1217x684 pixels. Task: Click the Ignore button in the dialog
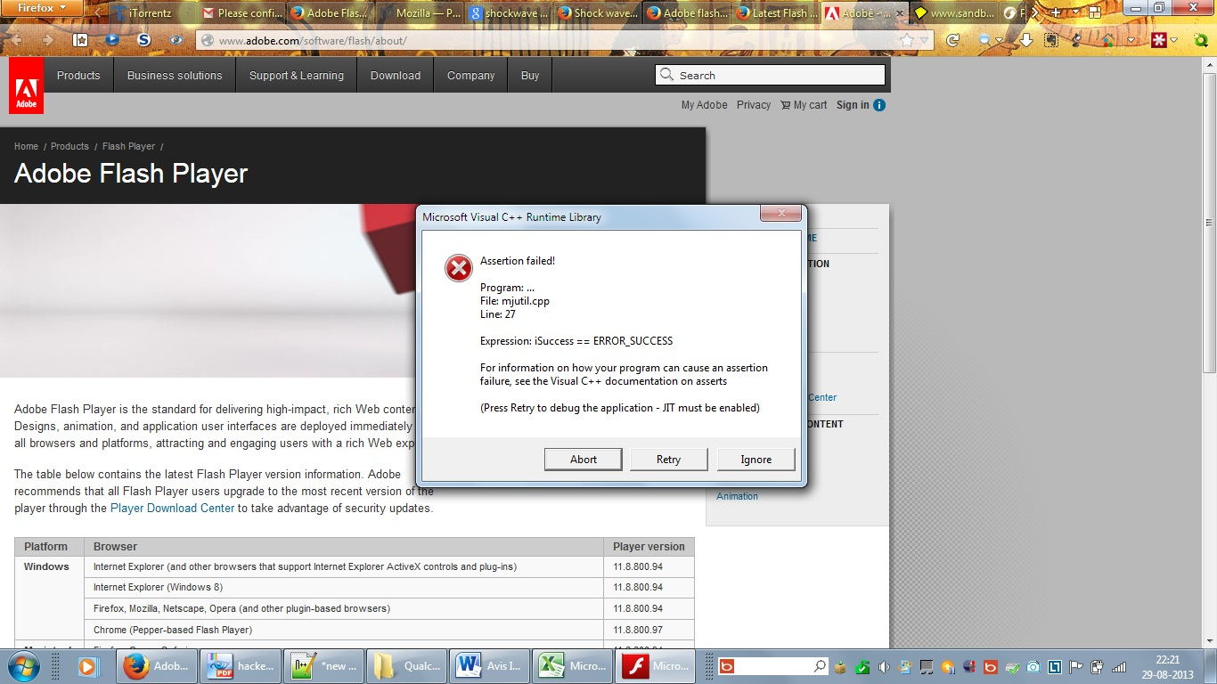756,460
